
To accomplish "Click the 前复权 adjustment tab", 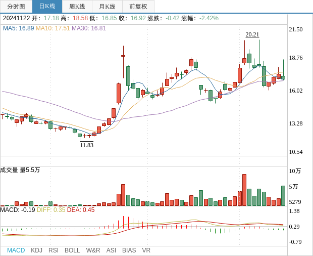I will (x=138, y=7).
